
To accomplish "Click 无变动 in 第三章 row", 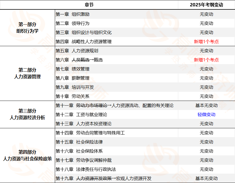I will coord(206,32).
